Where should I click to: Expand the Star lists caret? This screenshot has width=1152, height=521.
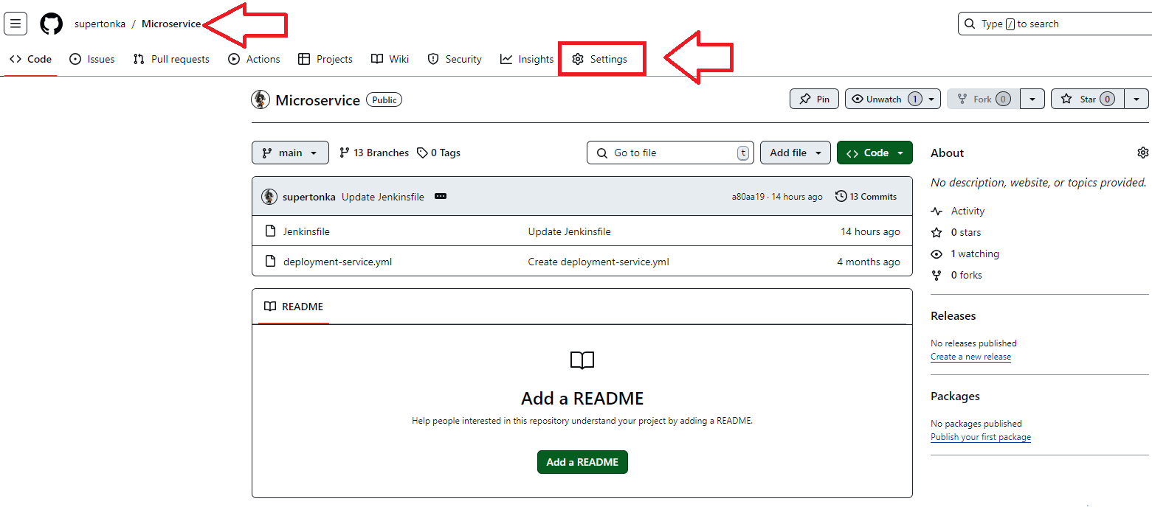click(x=1137, y=99)
